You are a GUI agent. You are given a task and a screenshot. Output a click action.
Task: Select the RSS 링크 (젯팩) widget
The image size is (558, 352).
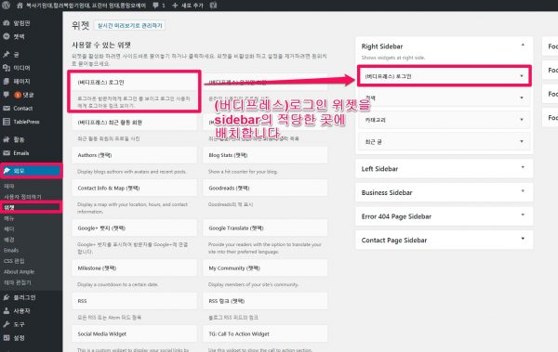(x=265, y=301)
